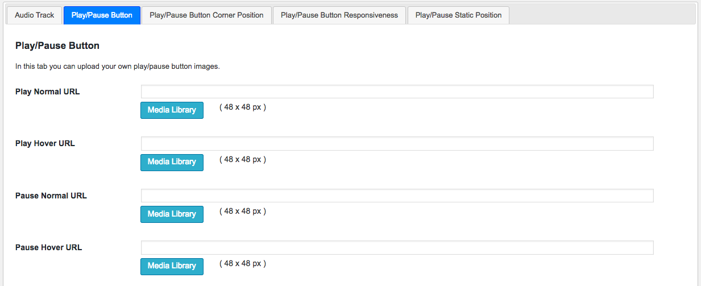Click the upload instructions description text

(x=117, y=67)
